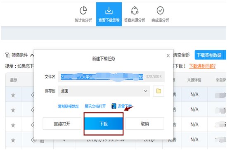Viewport: 227px width, 150px height.
Task: Click the folder browse icon next to 保存到
Action: 158,91
